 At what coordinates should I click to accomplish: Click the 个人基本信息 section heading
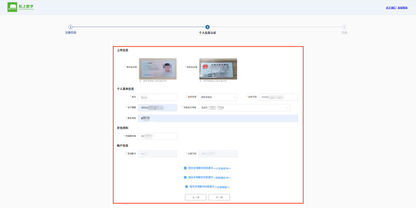pos(126,89)
